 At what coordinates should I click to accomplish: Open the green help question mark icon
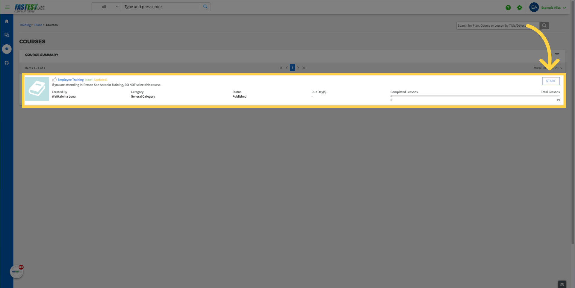pos(508,8)
